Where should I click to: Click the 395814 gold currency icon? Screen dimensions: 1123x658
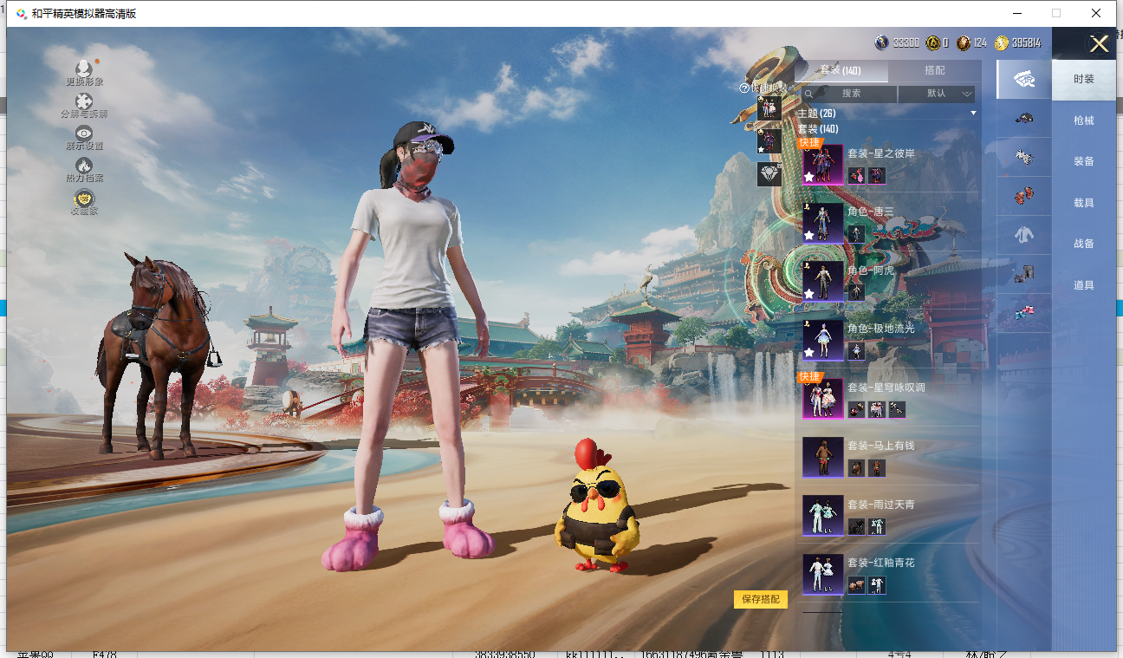click(x=1002, y=42)
